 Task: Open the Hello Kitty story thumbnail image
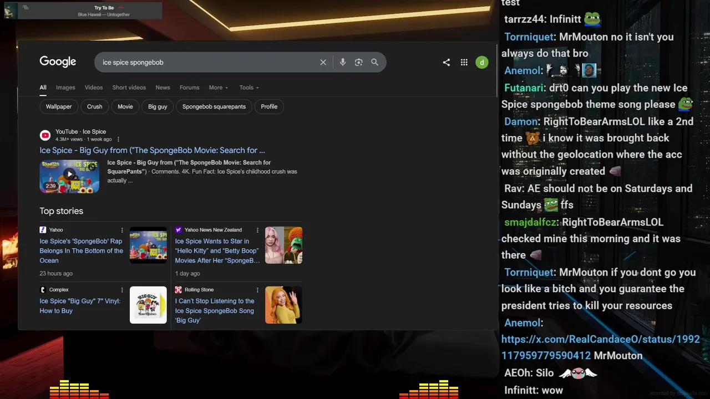pos(283,245)
